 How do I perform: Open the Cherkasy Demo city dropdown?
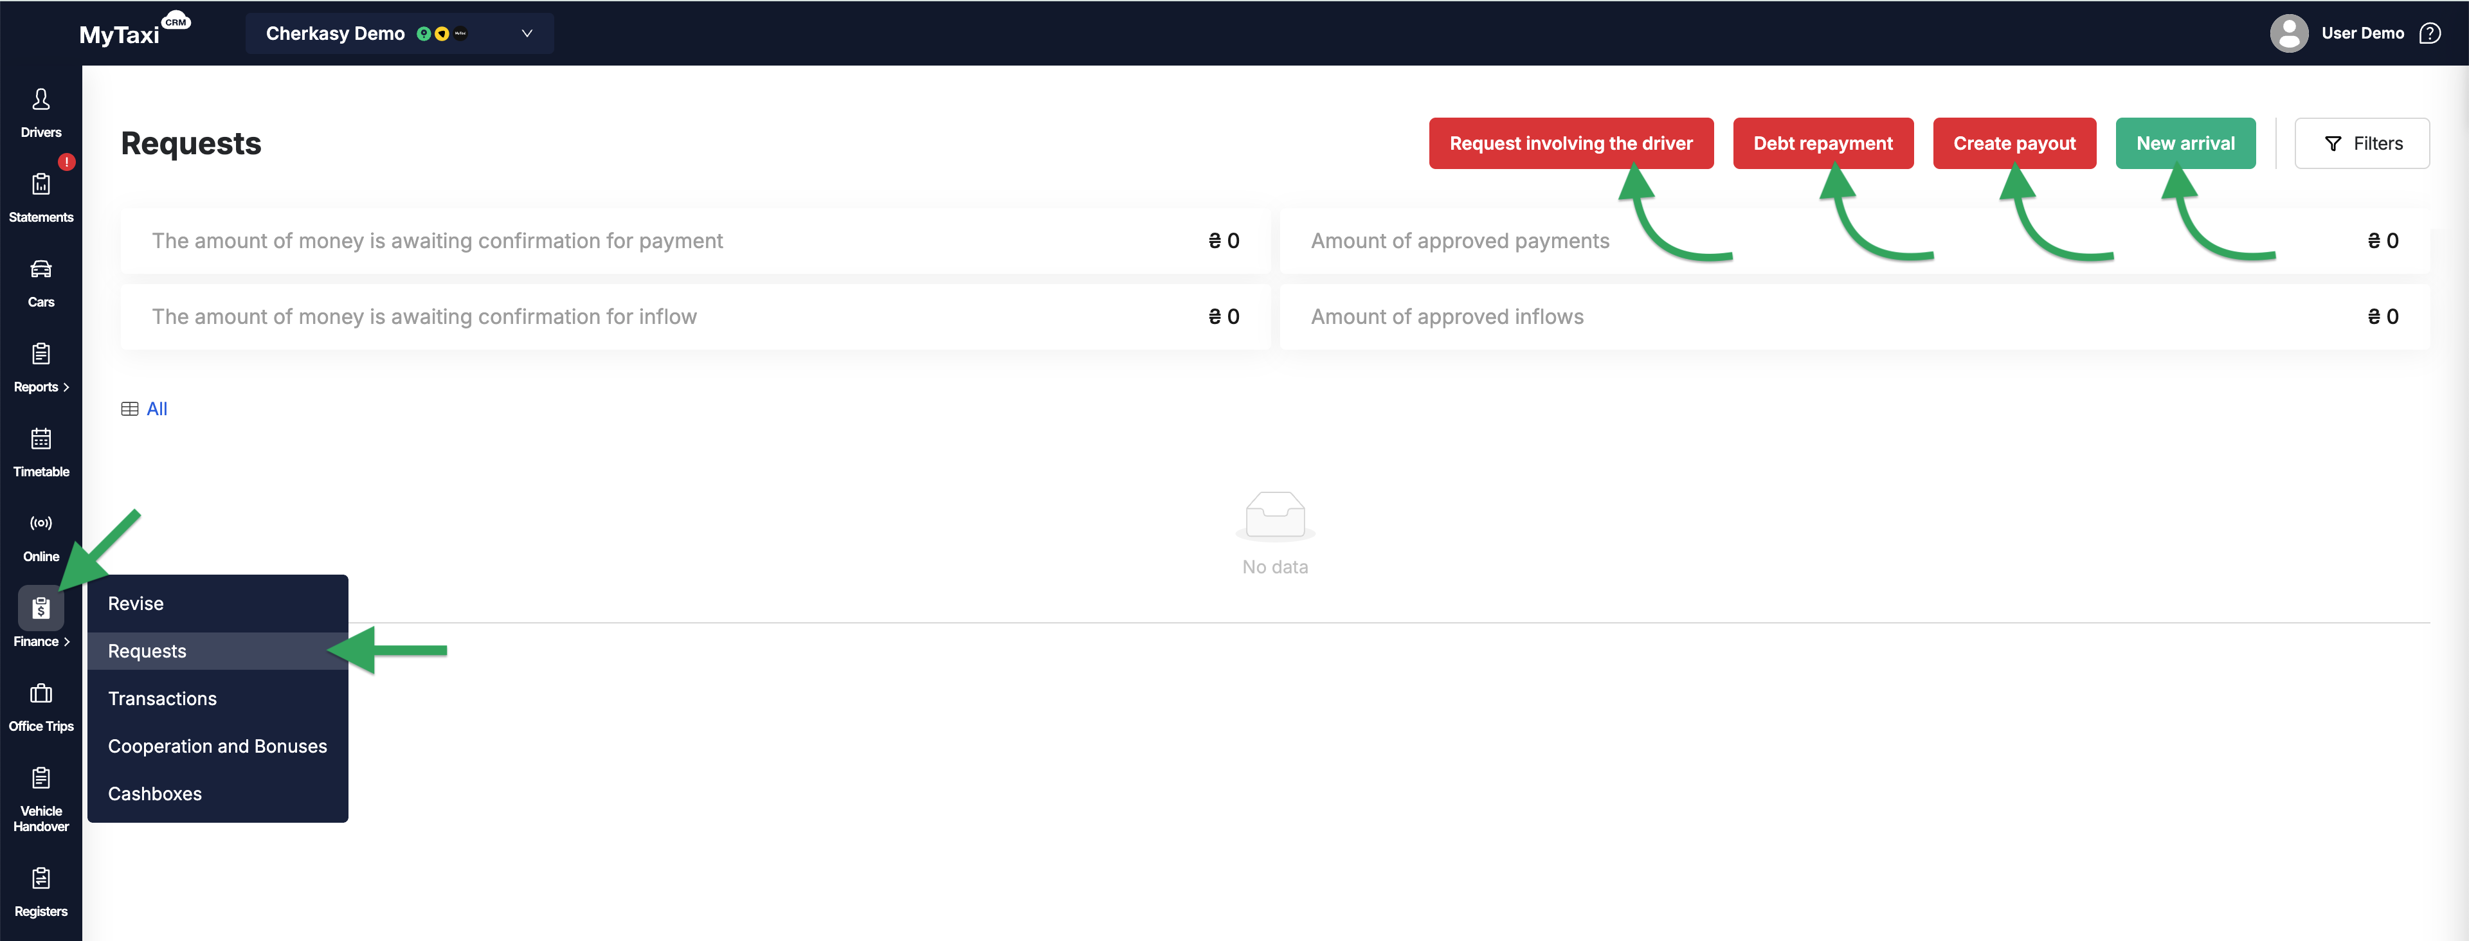pos(399,33)
